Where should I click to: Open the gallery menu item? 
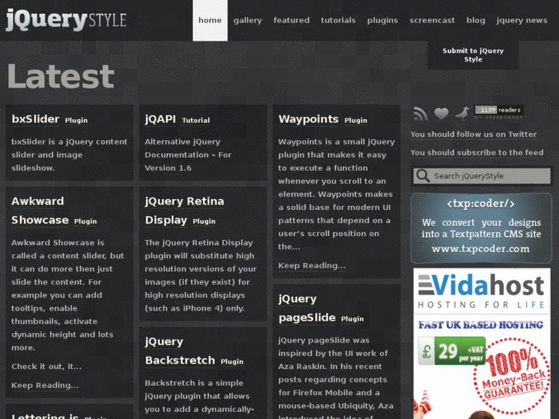coord(248,20)
